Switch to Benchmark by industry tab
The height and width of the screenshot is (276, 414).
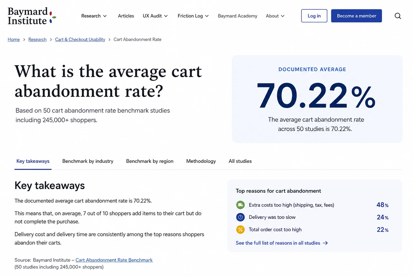click(x=88, y=161)
